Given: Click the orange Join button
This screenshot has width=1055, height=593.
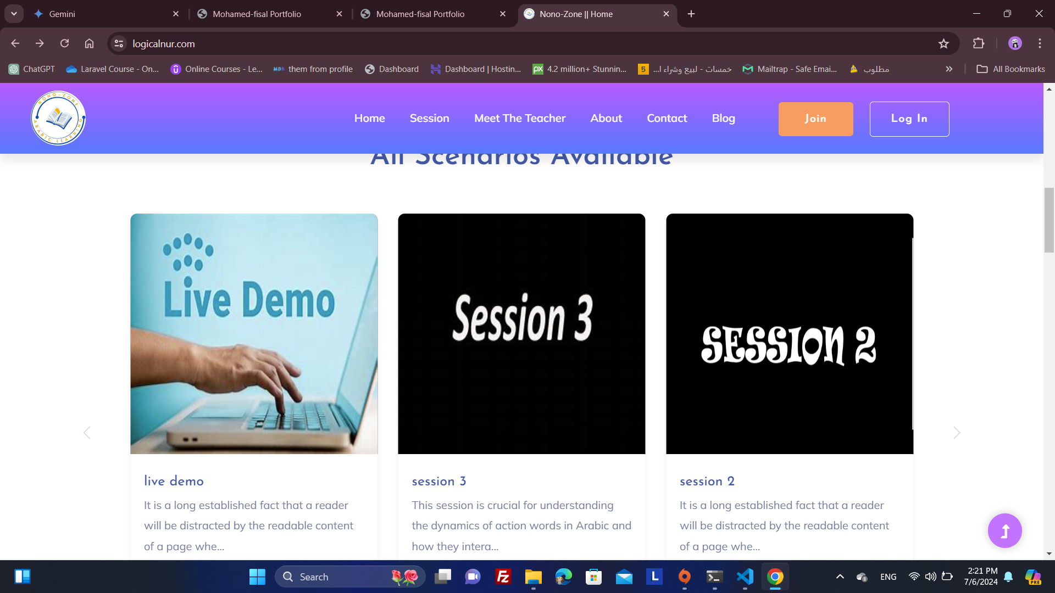Looking at the screenshot, I should pos(815,119).
